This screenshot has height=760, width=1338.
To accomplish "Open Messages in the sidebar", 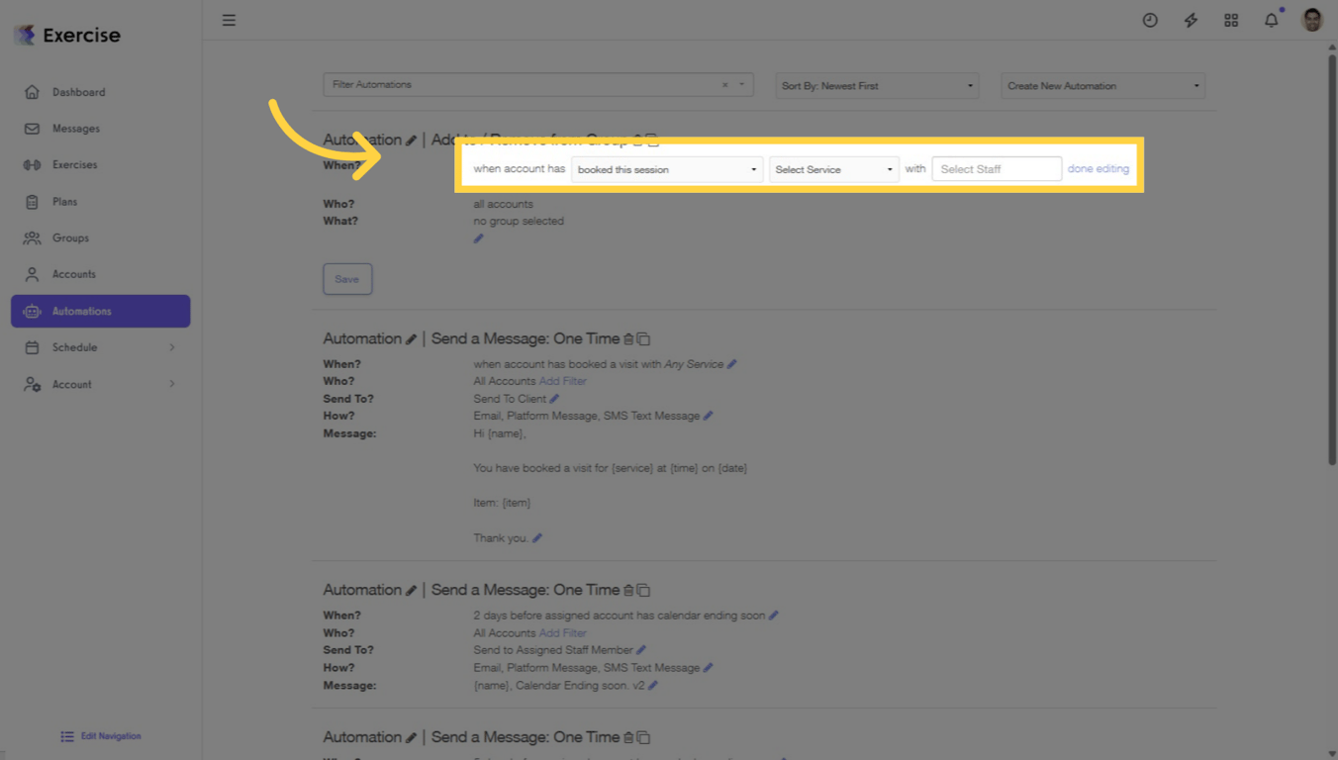I will [74, 128].
